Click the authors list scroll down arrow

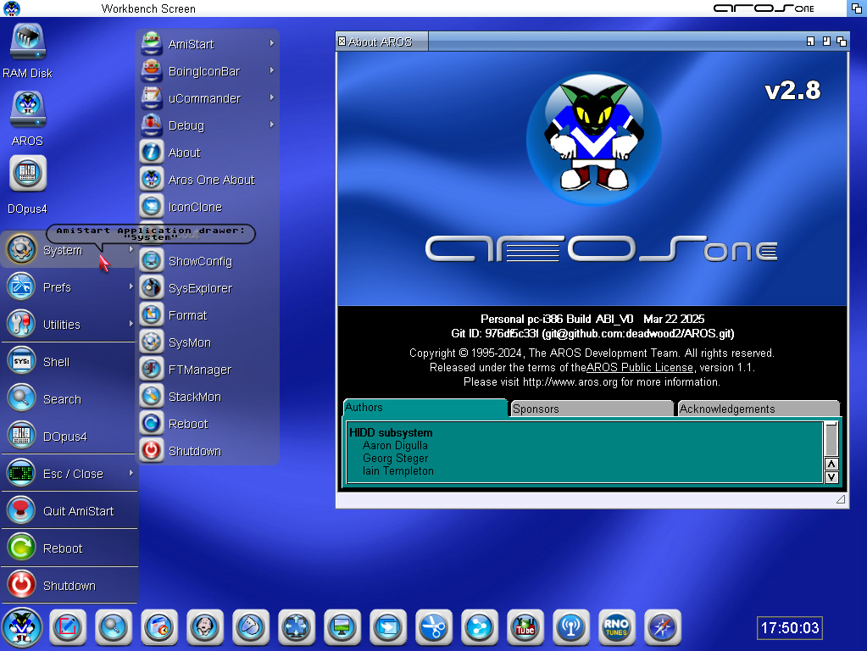831,477
